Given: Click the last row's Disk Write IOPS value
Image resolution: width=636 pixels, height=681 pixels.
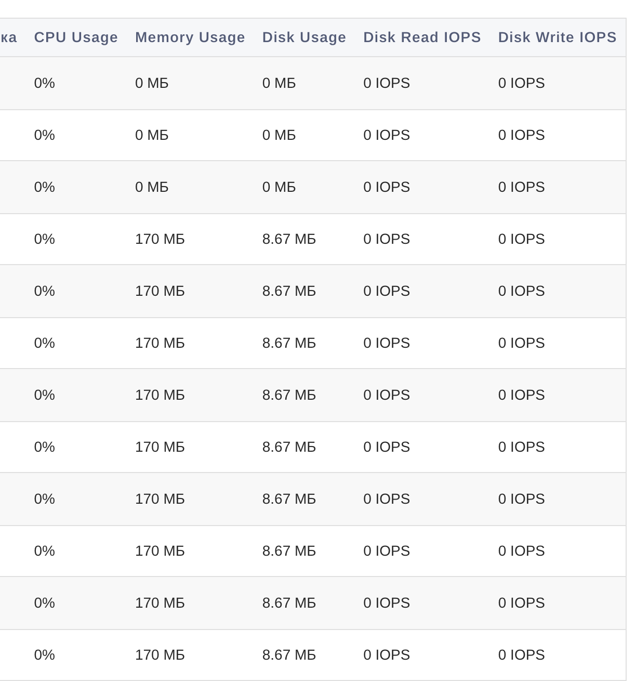Looking at the screenshot, I should pos(521,655).
